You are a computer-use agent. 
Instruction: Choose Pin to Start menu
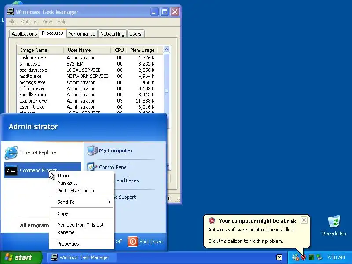[x=82, y=191]
